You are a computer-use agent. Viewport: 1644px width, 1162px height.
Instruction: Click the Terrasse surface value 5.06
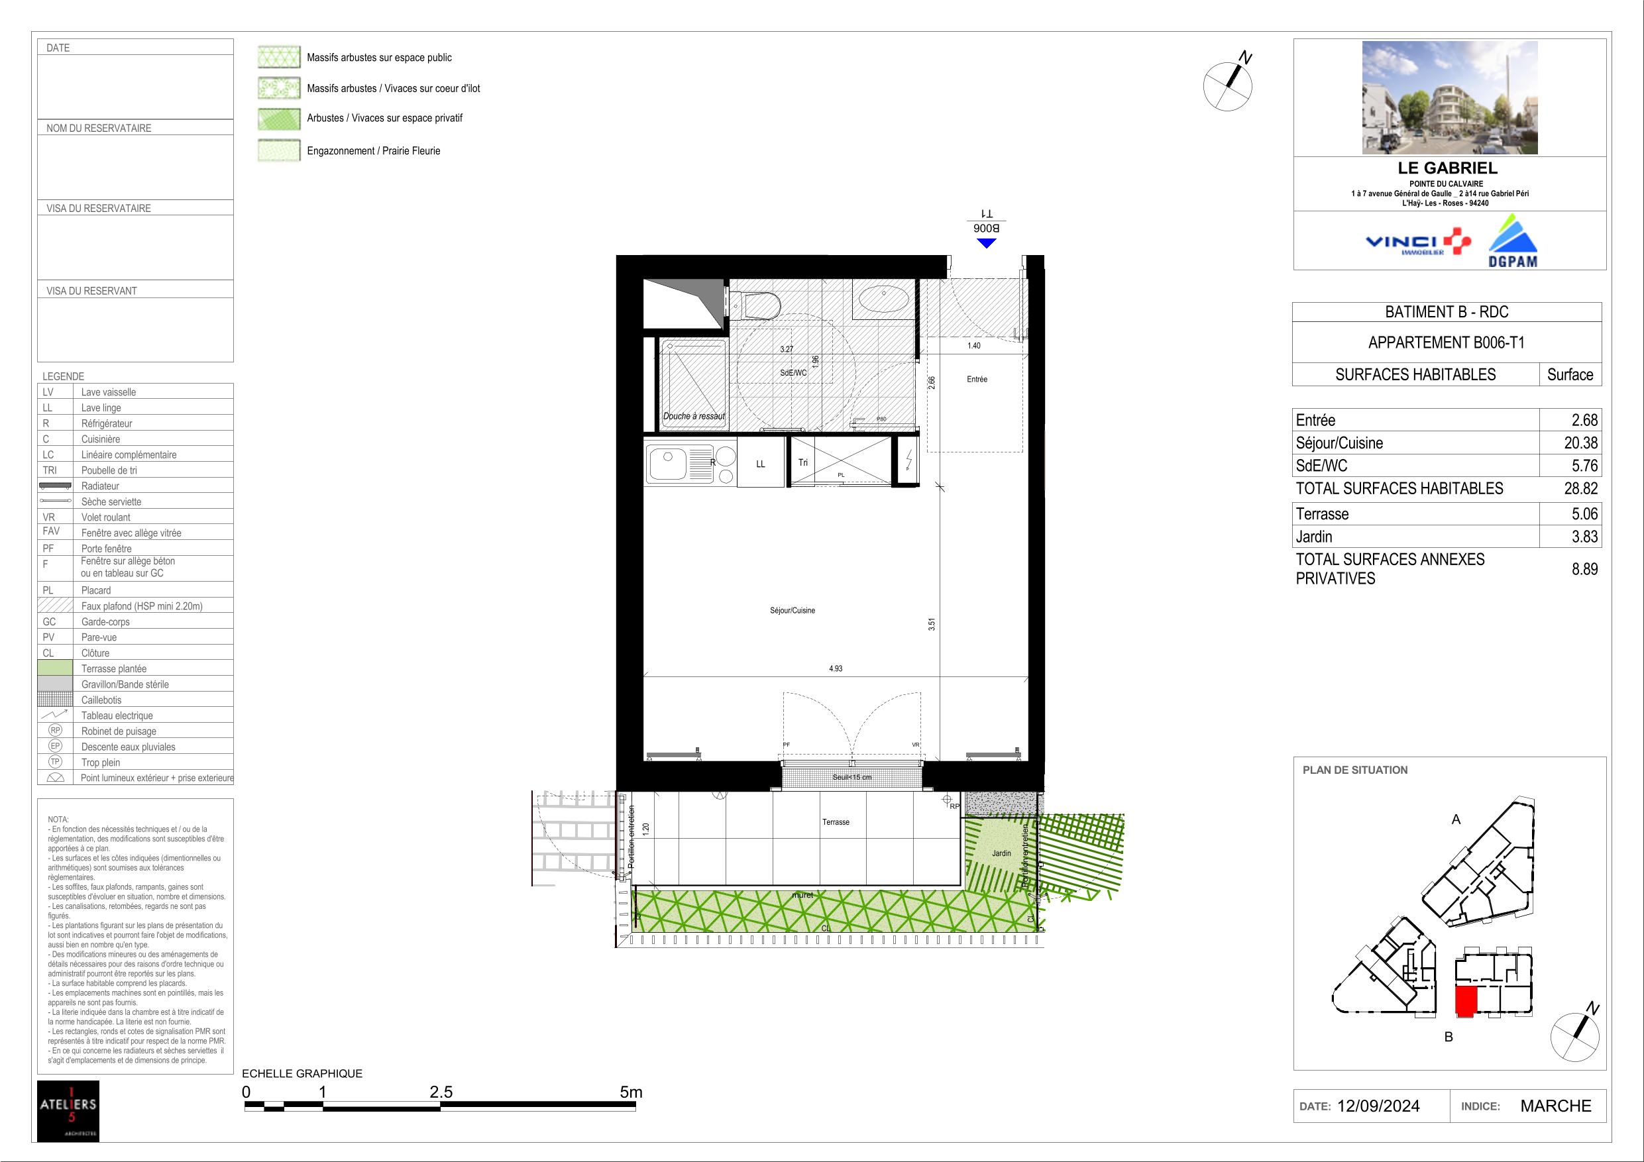[1584, 514]
